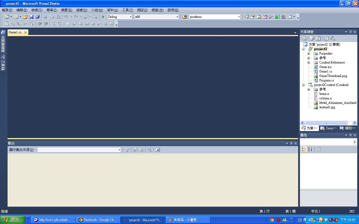Click the Decrease Indent icon
This screenshot has height=224, width=359.
[40, 24]
